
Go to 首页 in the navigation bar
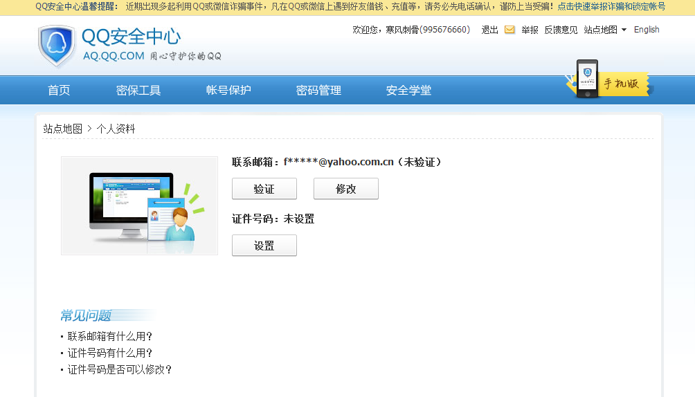pos(59,91)
